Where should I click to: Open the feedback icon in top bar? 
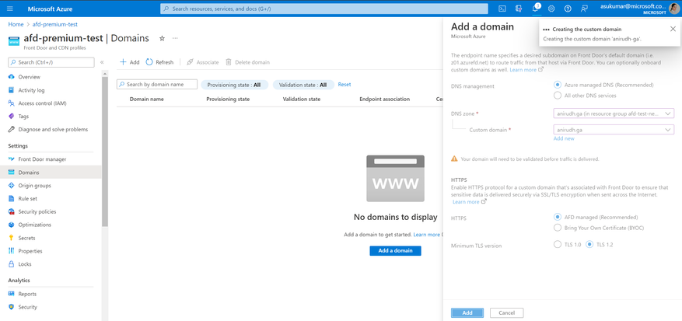click(x=584, y=9)
